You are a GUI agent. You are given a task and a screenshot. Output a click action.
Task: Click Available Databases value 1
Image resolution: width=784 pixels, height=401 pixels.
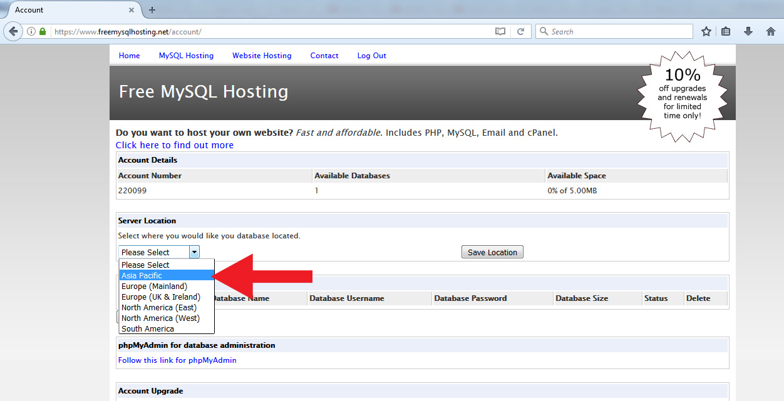[316, 190]
